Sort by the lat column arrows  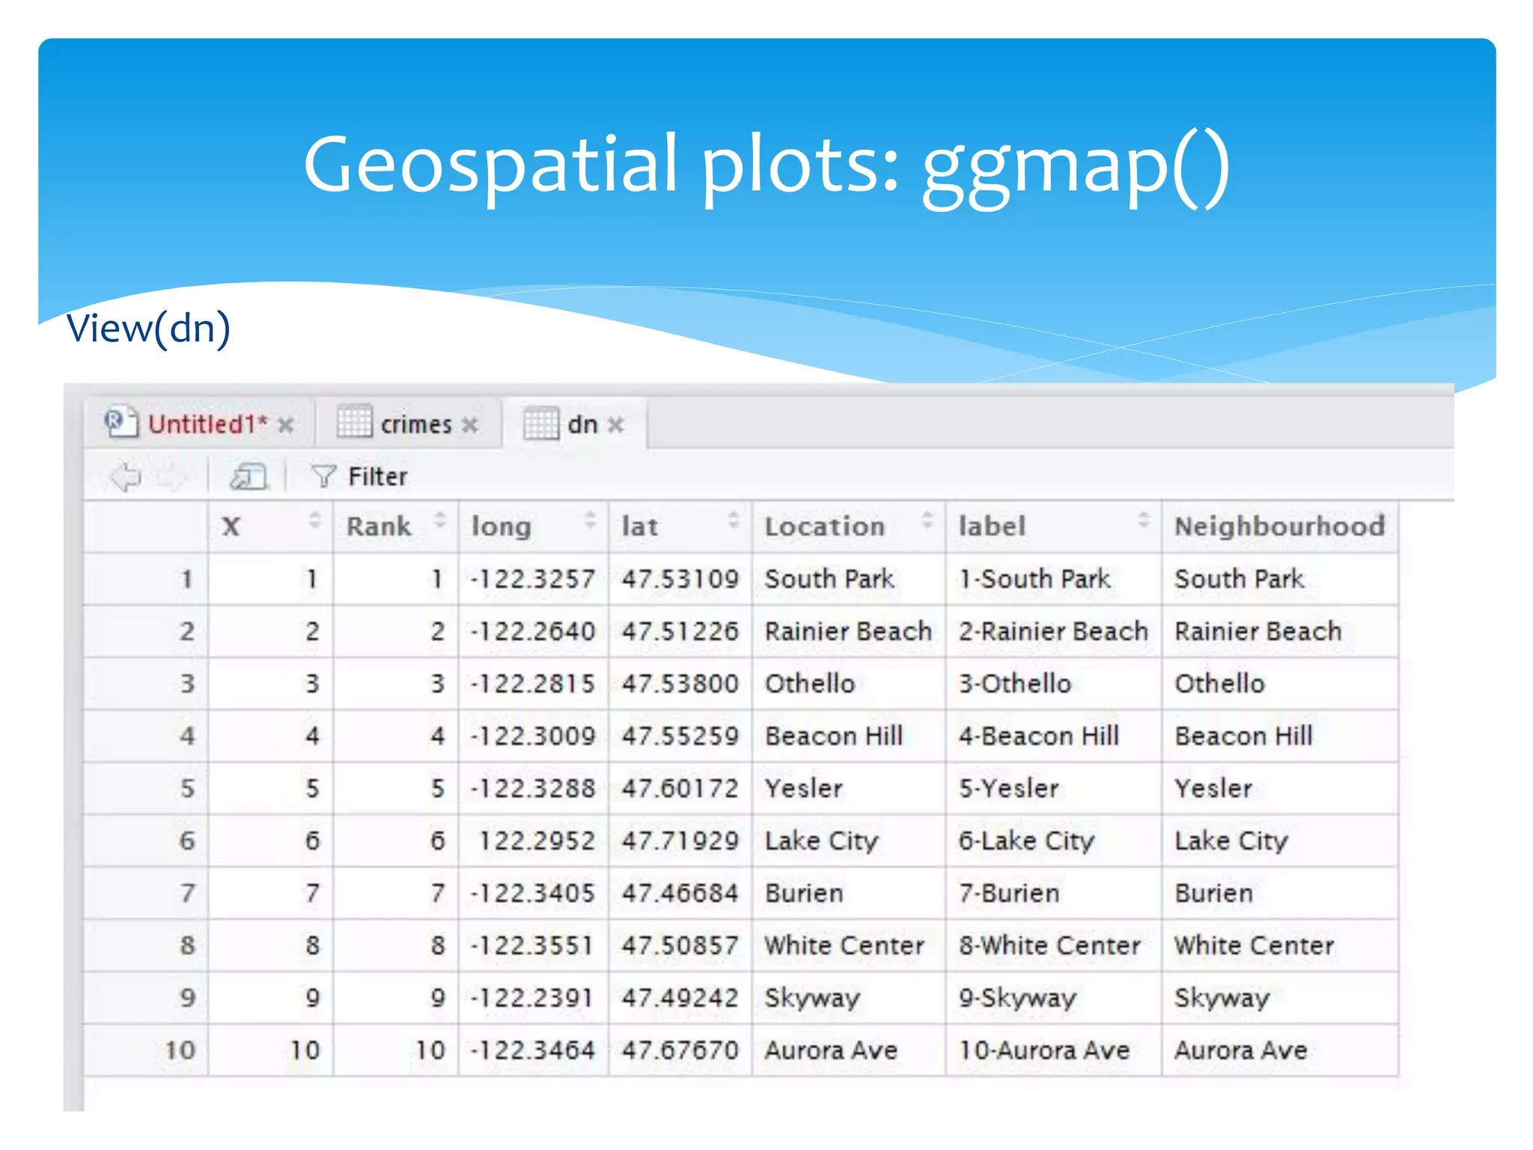(x=734, y=520)
